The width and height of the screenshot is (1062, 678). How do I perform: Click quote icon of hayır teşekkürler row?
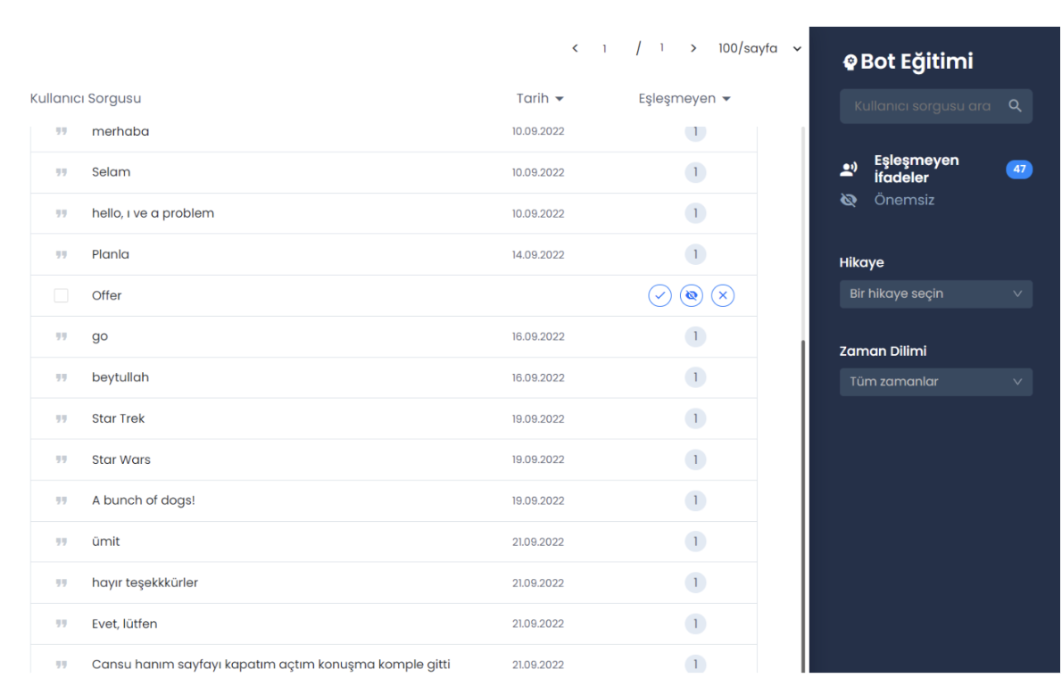[62, 583]
